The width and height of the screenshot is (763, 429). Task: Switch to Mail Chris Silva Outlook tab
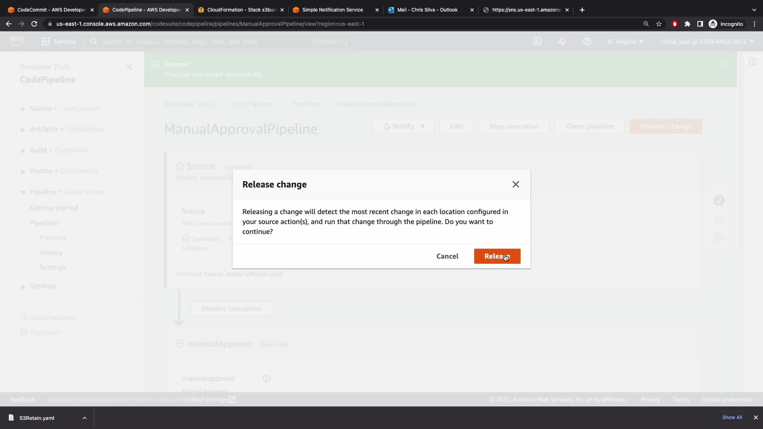(427, 10)
